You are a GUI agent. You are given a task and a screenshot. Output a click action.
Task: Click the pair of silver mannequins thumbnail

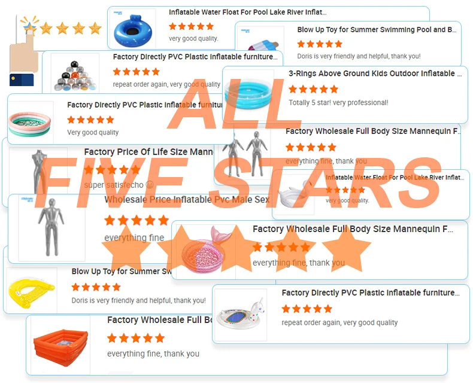[245, 154]
